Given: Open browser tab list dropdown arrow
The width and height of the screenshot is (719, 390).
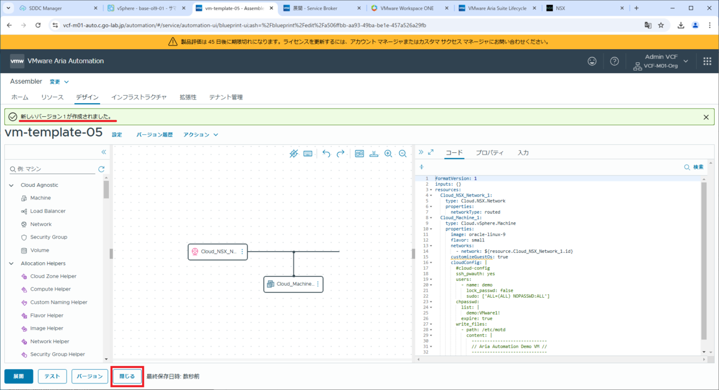Looking at the screenshot, I should (8, 8).
